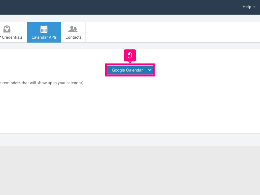Screen dimensions: 260x195
Task: Click the reminders description text
Action: click(42, 83)
